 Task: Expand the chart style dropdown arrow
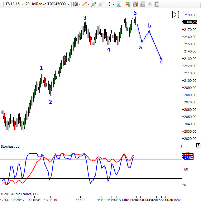click(79, 4)
